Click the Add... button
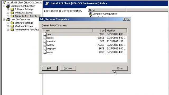 (50, 68)
